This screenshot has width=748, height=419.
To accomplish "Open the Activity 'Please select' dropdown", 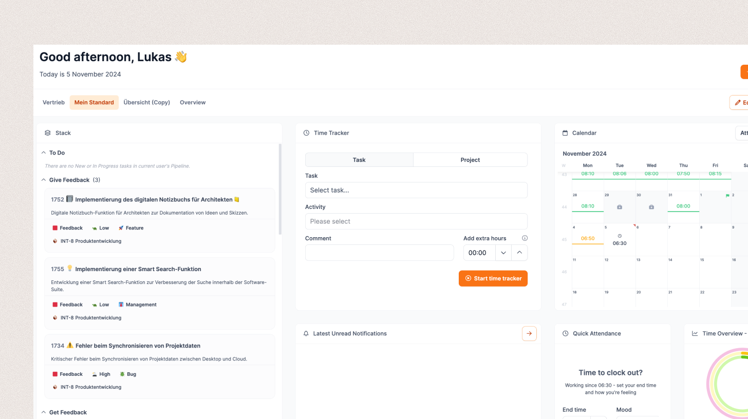I will click(416, 221).
